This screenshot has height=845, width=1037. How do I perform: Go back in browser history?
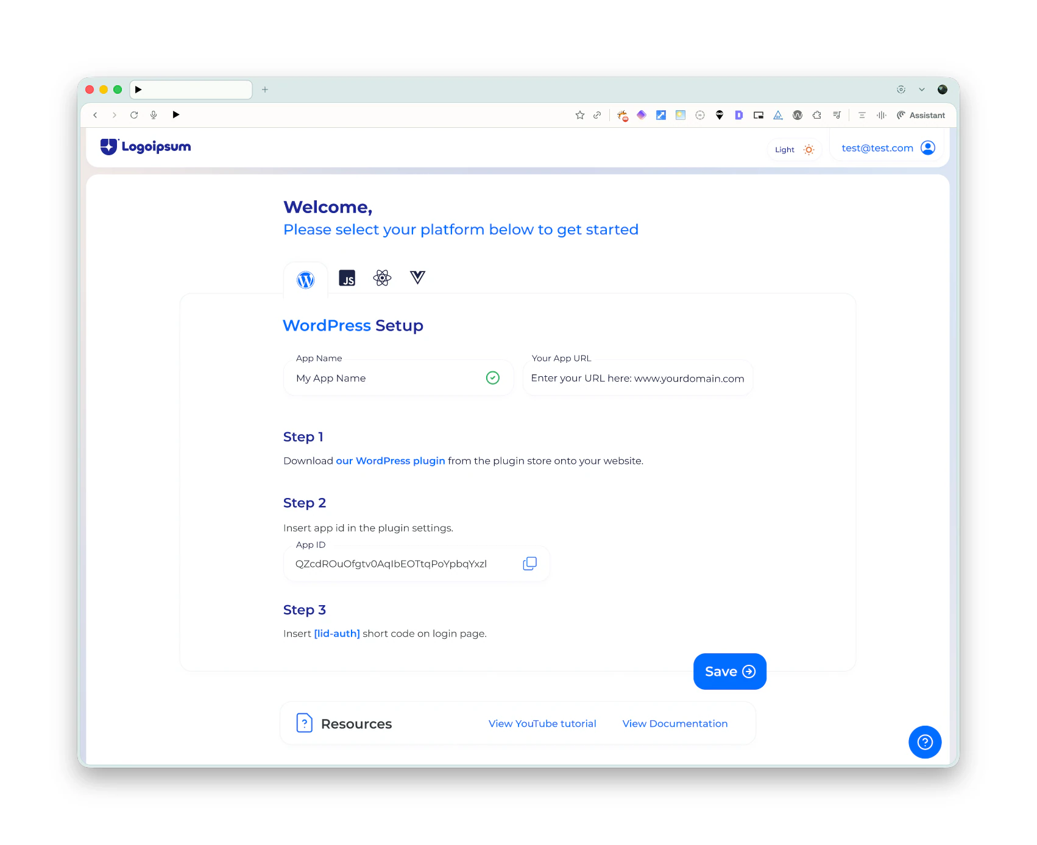tap(95, 115)
